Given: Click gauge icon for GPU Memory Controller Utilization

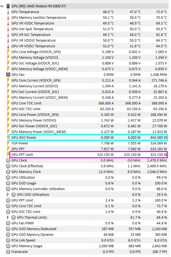Looking at the screenshot, I should point(8,189).
